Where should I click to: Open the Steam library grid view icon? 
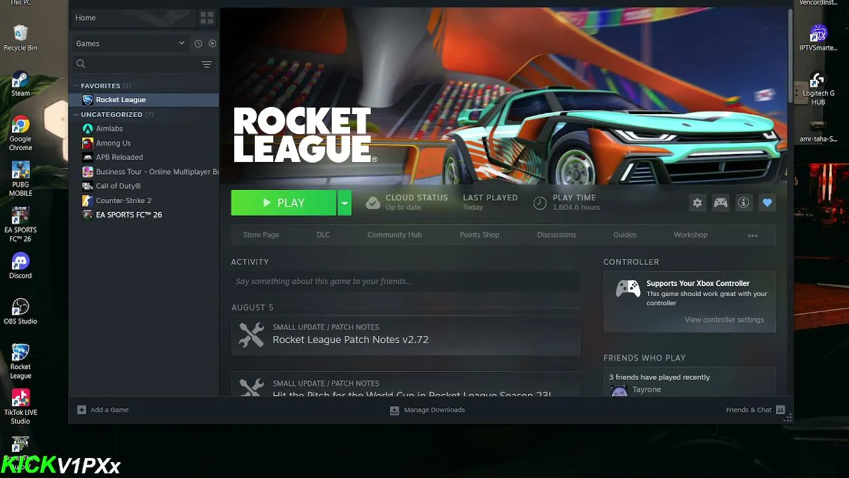207,18
